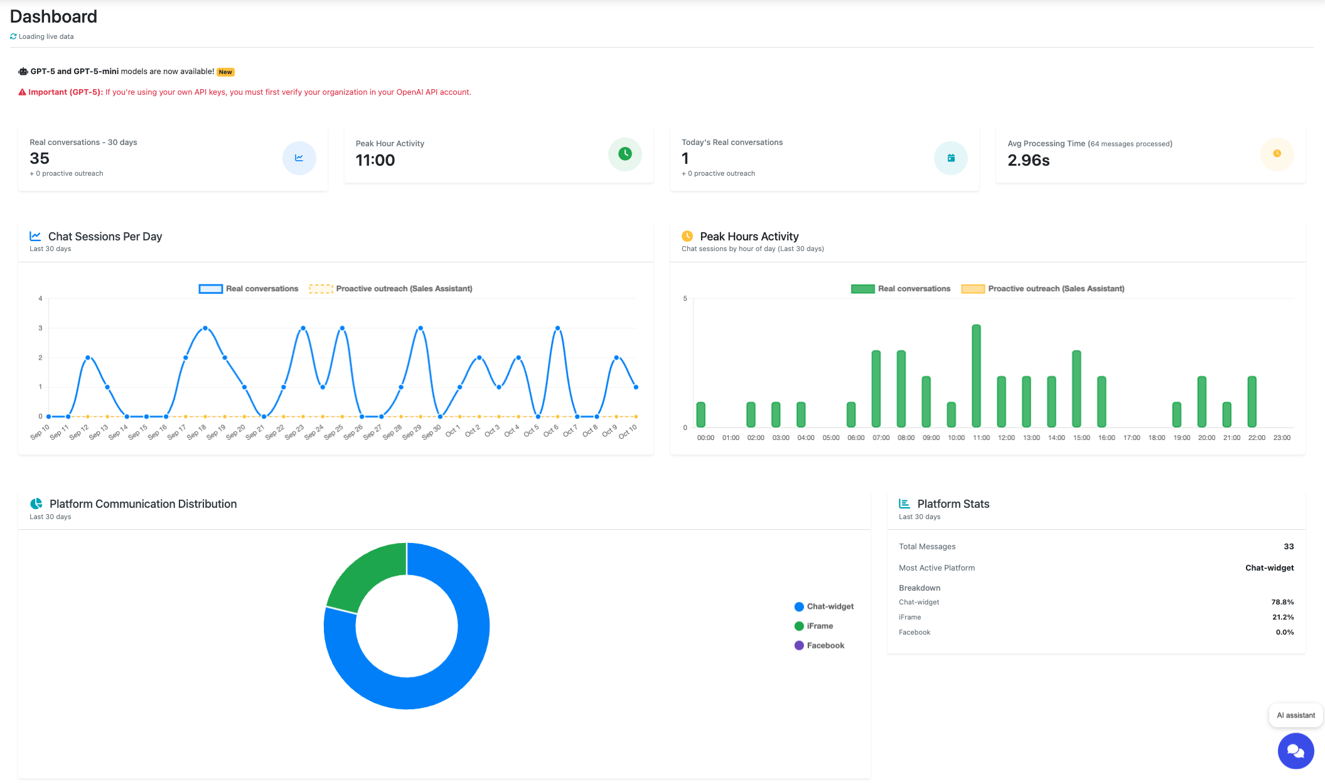This screenshot has width=1325, height=784.
Task: Click the refresh icon next to Loading live data
Action: tap(13, 36)
